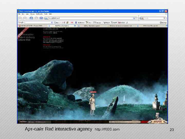This screenshot has height=139, width=185.
Task: Click the red diagonal ribbon logo
Action: pyautogui.click(x=23, y=32)
